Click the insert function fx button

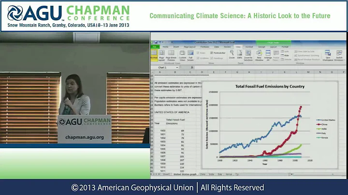(x=192, y=68)
